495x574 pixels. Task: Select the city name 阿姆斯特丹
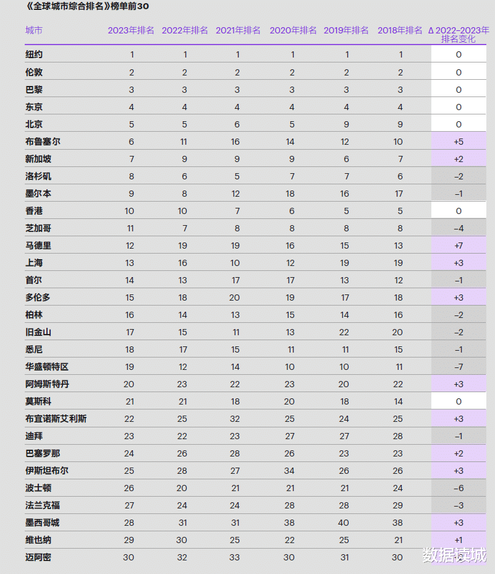click(x=47, y=384)
